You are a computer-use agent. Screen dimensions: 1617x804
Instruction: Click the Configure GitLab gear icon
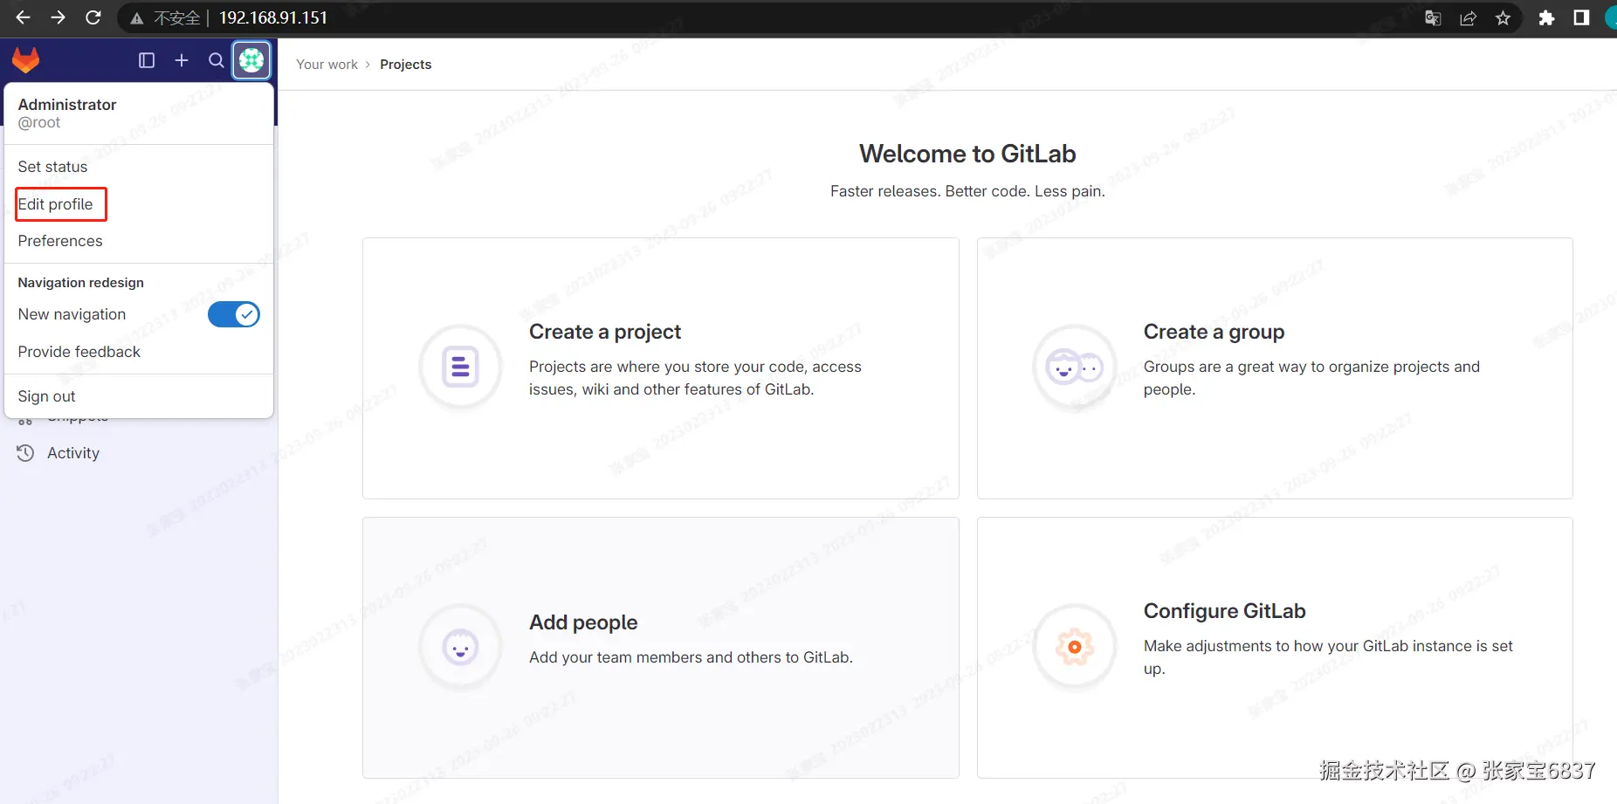[1075, 647]
